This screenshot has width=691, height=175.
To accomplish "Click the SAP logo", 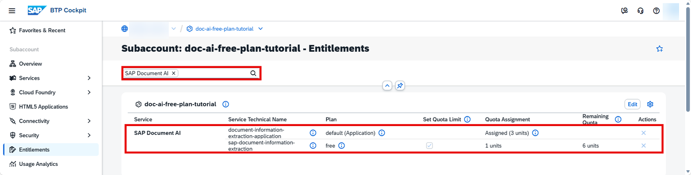I will [x=37, y=11].
